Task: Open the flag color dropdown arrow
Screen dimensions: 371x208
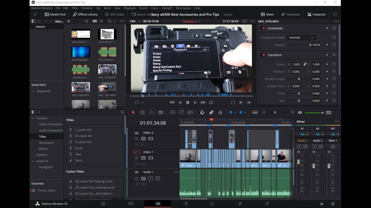Action: pos(235,112)
